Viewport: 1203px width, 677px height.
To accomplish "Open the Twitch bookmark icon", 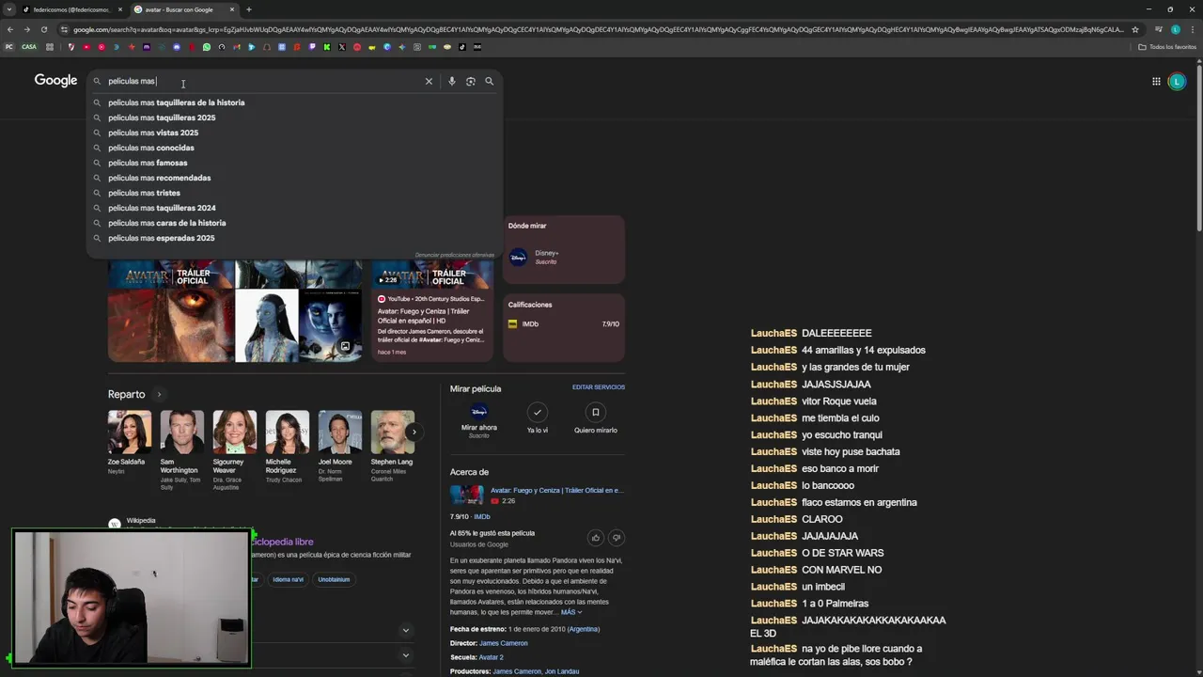I will 312,47.
